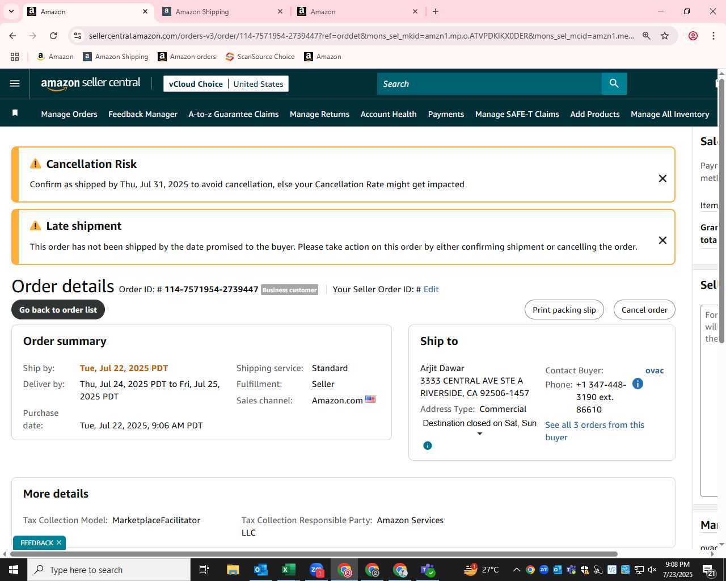
Task: Open the Windows notification center icon
Action: (x=709, y=570)
